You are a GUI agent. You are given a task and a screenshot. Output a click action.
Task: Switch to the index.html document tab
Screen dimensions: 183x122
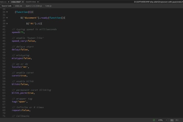(16, 2)
